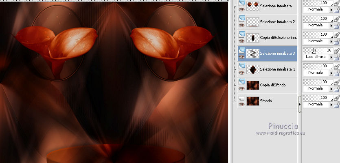Click the diamond thumbnail of Copia diSelezione inna
The height and width of the screenshot is (163, 340).
253,38
